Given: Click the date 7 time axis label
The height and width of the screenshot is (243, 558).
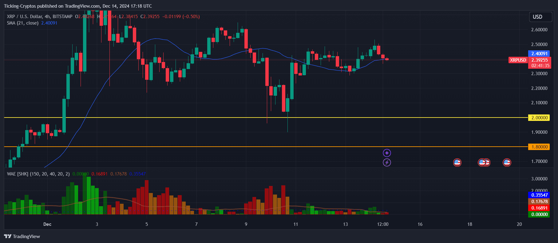Looking at the screenshot, I should click(x=196, y=224).
